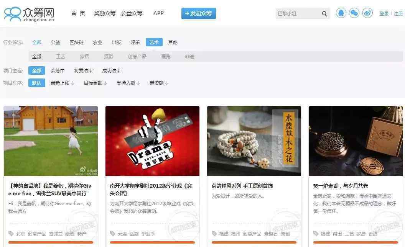Open Drama red poster thumbnail
The height and width of the screenshot is (247, 405).
(152, 141)
